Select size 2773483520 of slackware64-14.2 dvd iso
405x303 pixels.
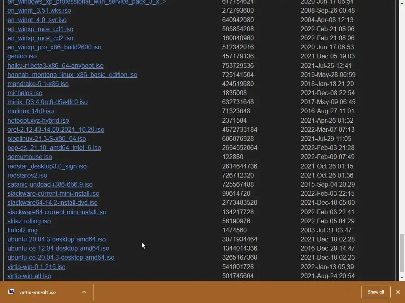coord(240,202)
